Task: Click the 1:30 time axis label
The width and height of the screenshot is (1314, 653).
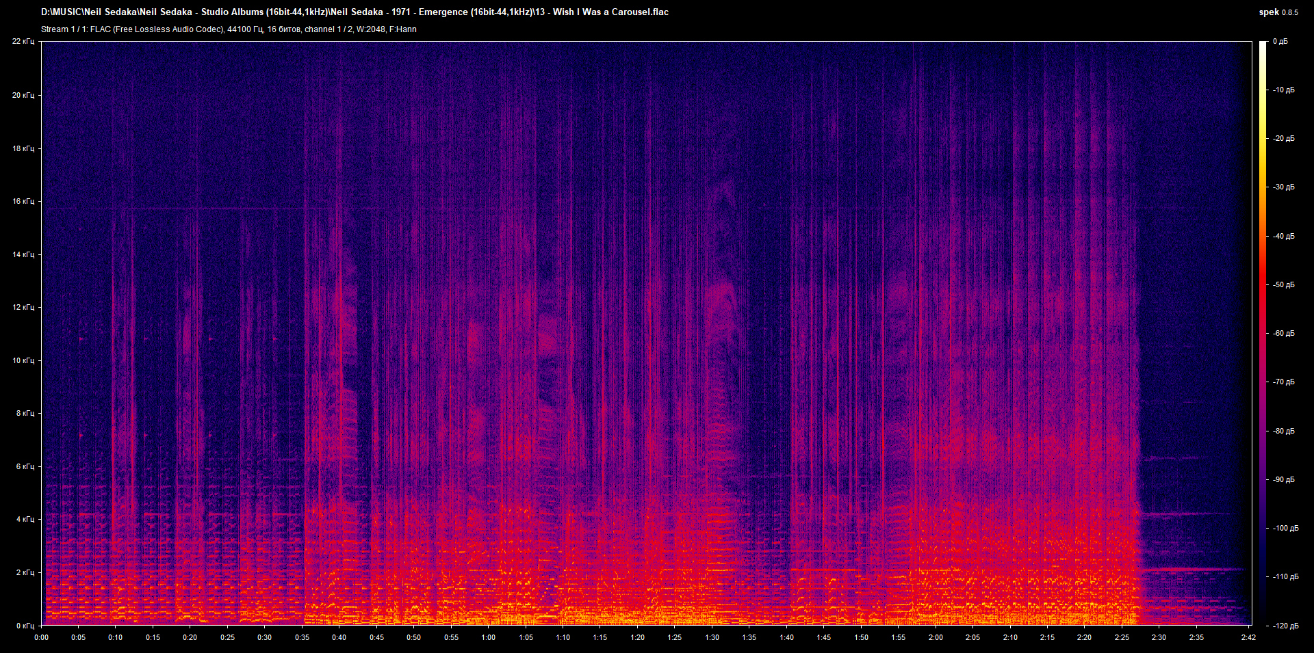Action: pyautogui.click(x=712, y=638)
